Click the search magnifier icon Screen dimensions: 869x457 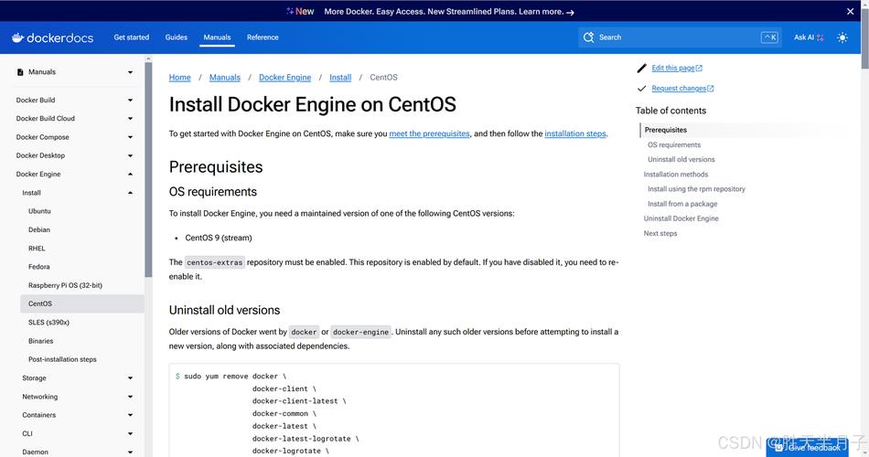tap(589, 37)
